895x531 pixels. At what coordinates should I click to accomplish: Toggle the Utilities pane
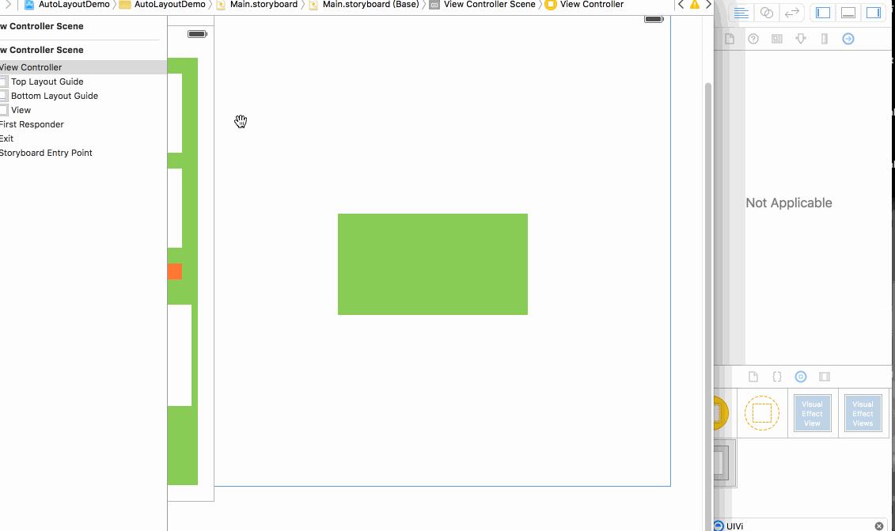pos(874,13)
